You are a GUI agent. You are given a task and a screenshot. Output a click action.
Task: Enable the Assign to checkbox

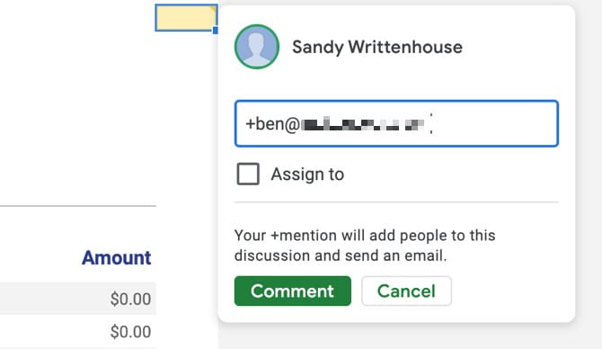(248, 174)
